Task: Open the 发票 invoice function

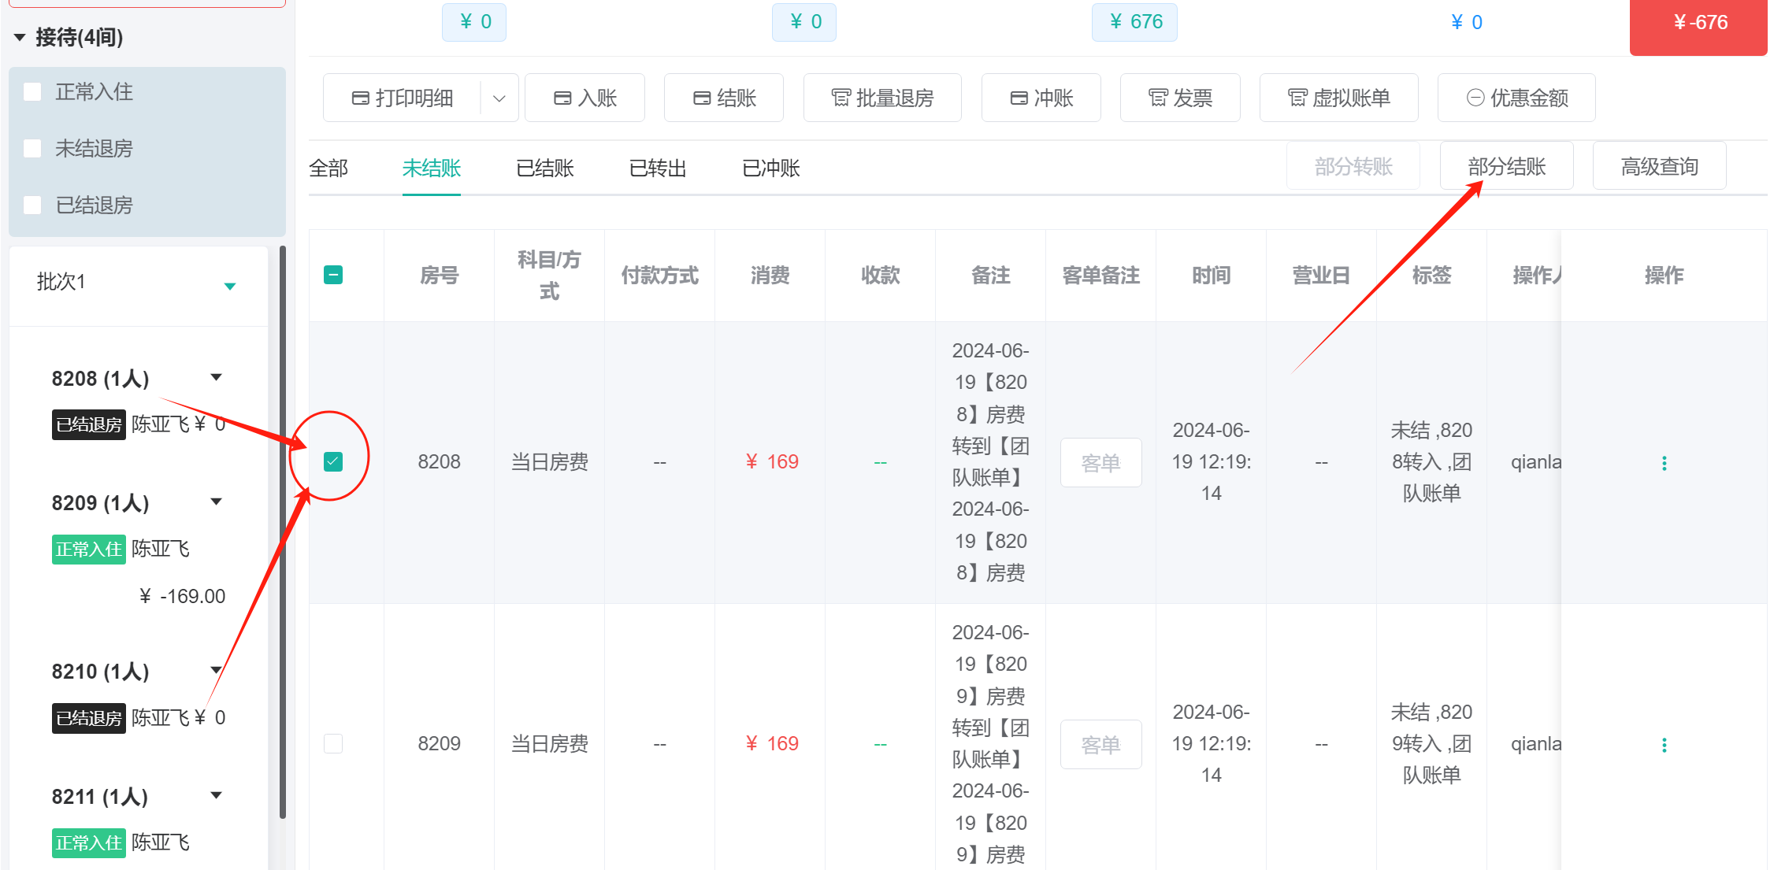Action: pyautogui.click(x=1180, y=98)
